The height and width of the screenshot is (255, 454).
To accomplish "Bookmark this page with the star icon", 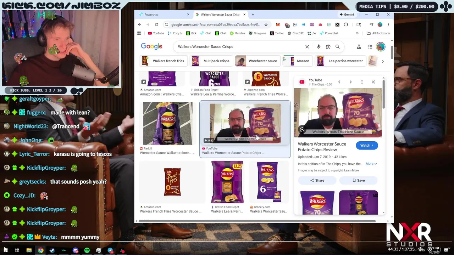I will 266,24.
